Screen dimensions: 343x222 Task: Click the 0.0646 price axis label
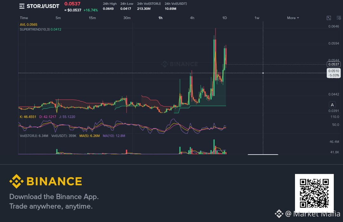(x=333, y=26)
